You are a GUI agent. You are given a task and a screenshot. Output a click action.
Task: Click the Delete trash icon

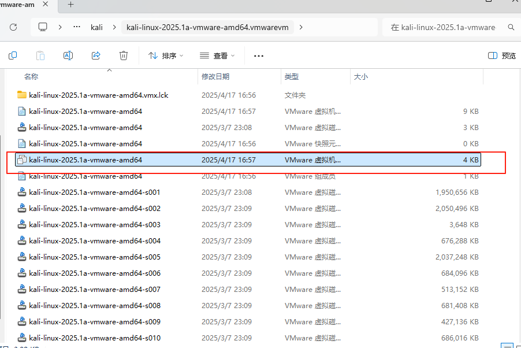124,55
